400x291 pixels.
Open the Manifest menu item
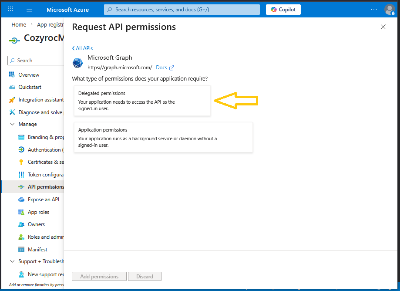[37, 250]
